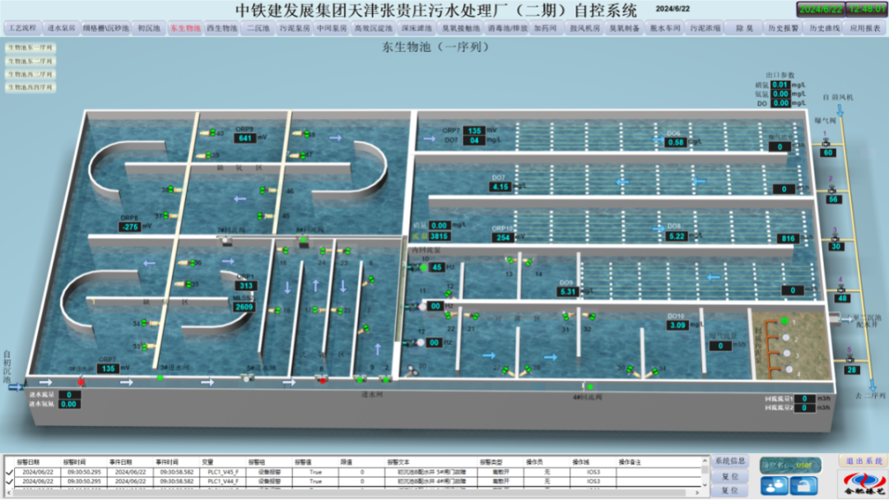Open the 历史曲线 history trends tab
This screenshot has height=500, width=889.
[x=824, y=28]
